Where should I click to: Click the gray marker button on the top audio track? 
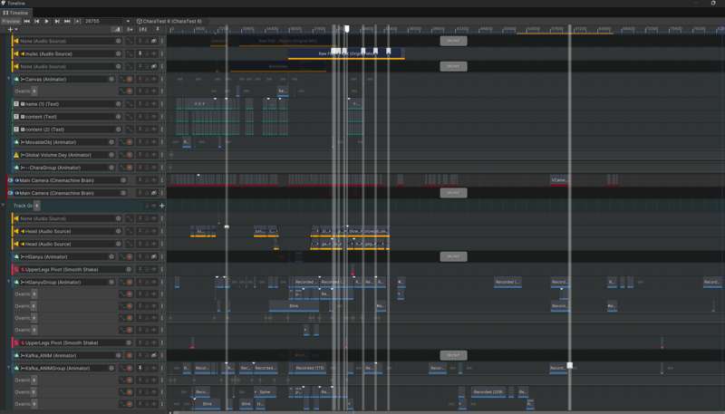coord(453,41)
